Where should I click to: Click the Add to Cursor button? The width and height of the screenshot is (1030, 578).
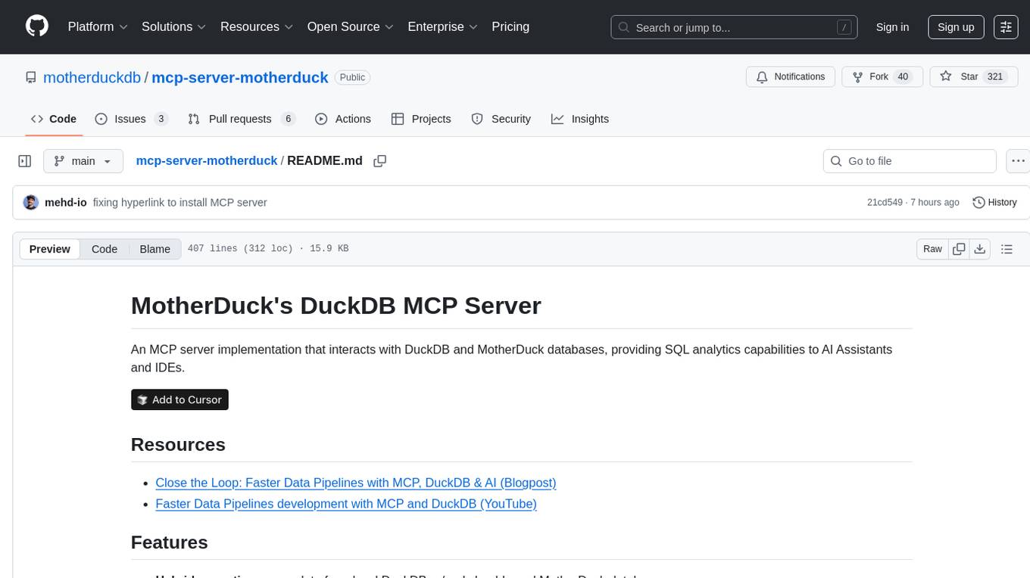[x=179, y=399]
